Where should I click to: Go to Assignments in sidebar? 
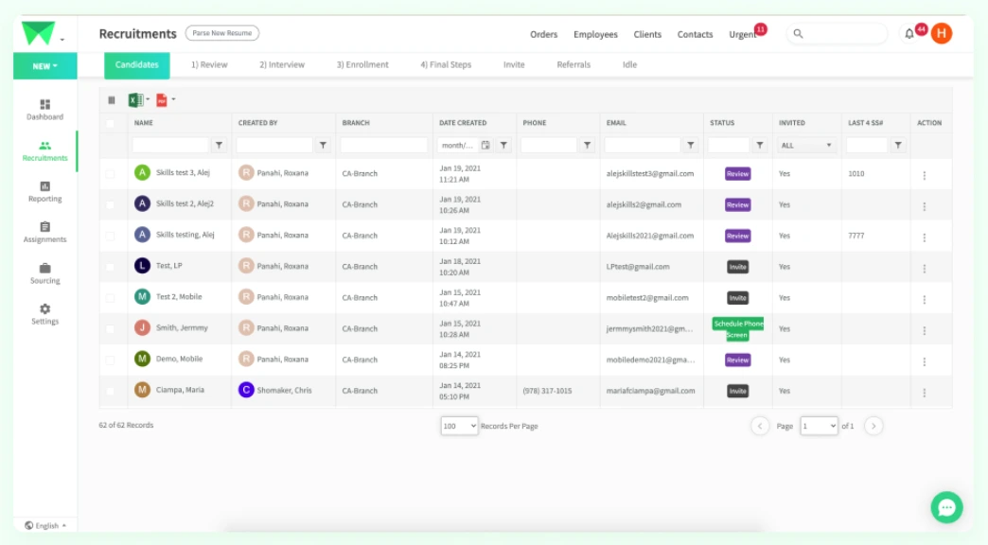[44, 227]
